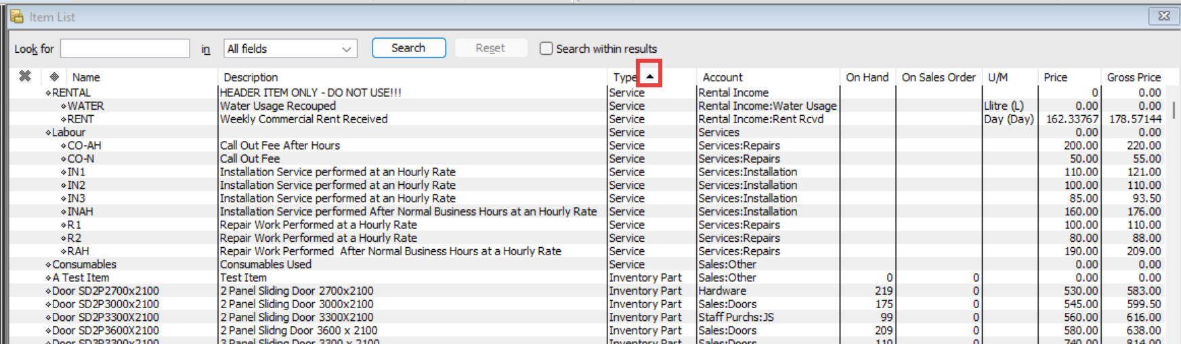
Task: Click the gross price value 178.57144
Action: point(1135,119)
